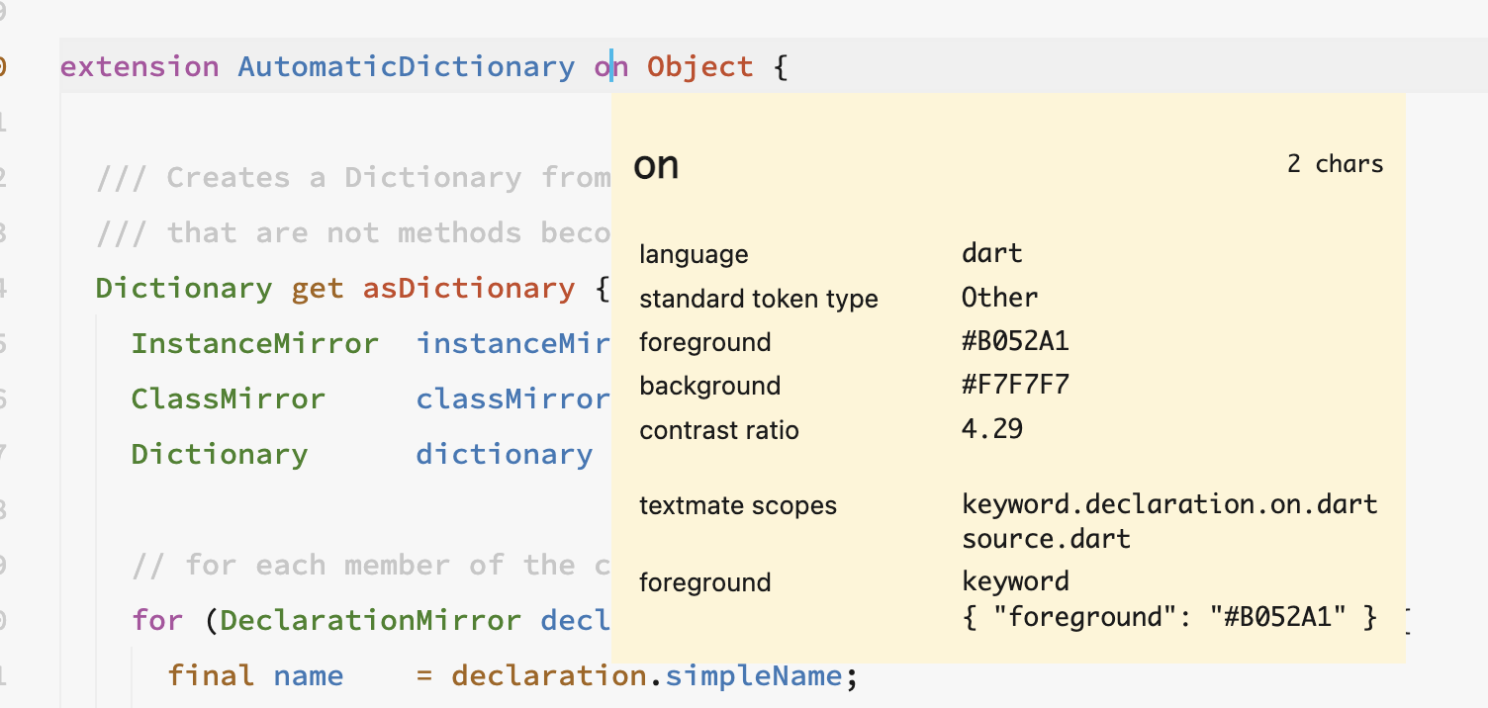Image resolution: width=1488 pixels, height=708 pixels.
Task: Select the ClassMirror type name
Action: 228,398
